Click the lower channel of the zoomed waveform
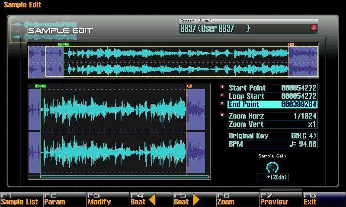The image size is (346, 207). (x=117, y=152)
